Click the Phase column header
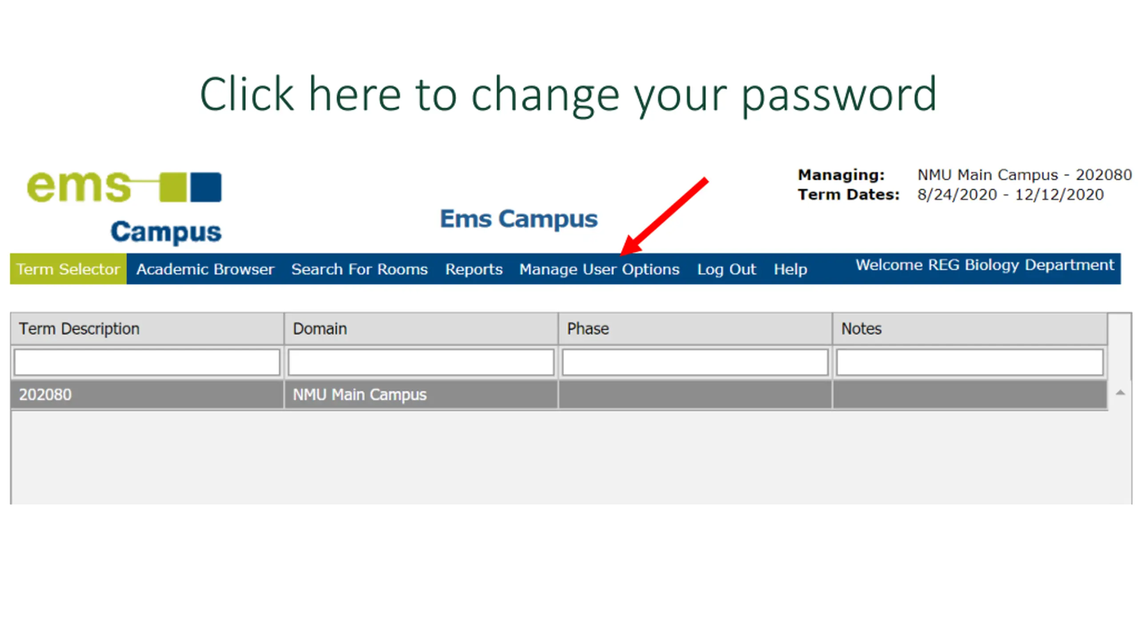The width and height of the screenshot is (1138, 640). [695, 329]
